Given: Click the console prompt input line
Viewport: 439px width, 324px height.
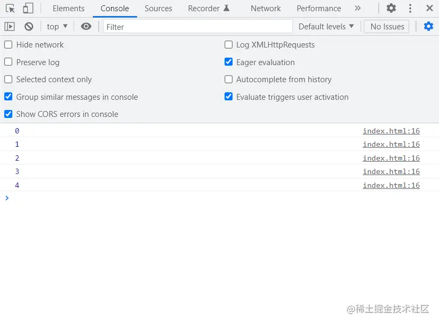Looking at the screenshot, I should click(x=220, y=198).
